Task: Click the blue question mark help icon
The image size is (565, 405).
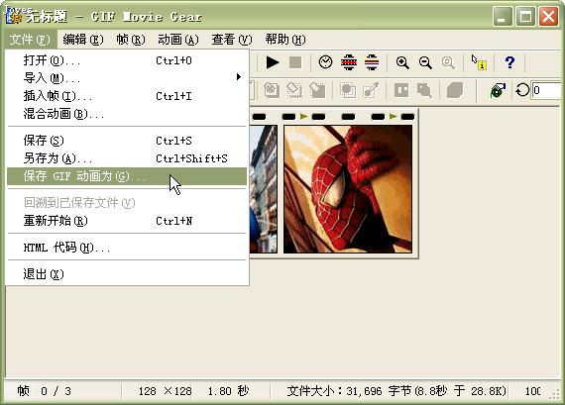Action: (509, 62)
